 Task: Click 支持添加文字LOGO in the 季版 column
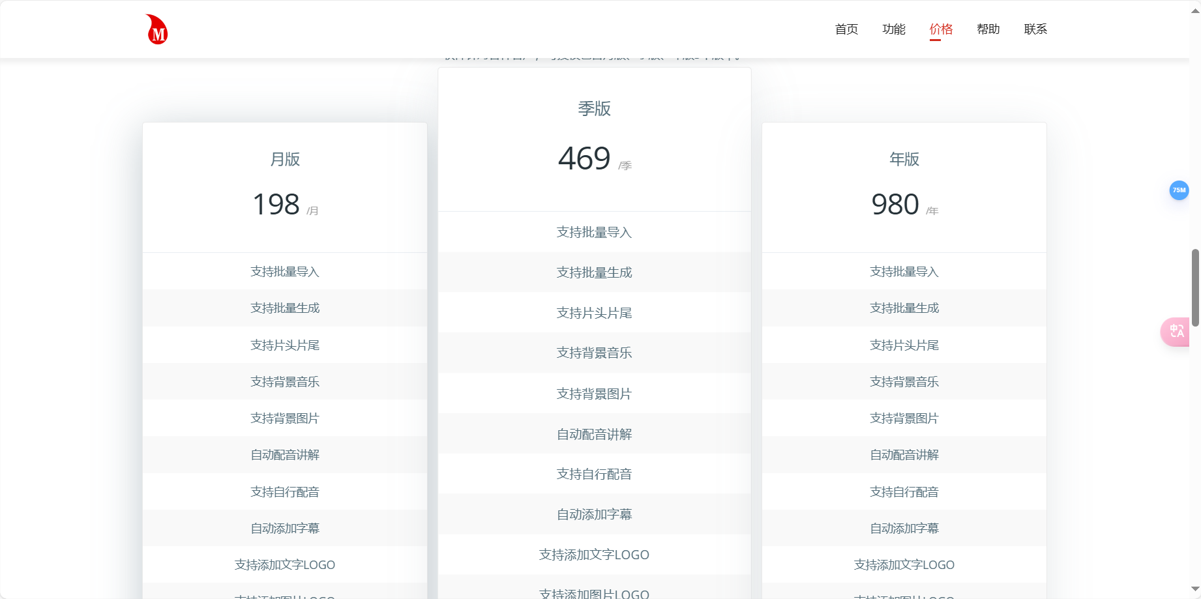pyautogui.click(x=593, y=555)
